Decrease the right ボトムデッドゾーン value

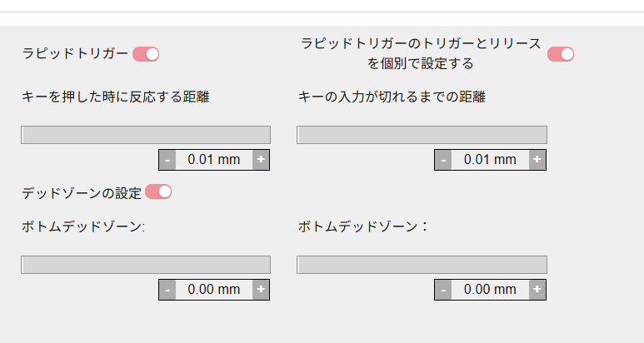(443, 290)
